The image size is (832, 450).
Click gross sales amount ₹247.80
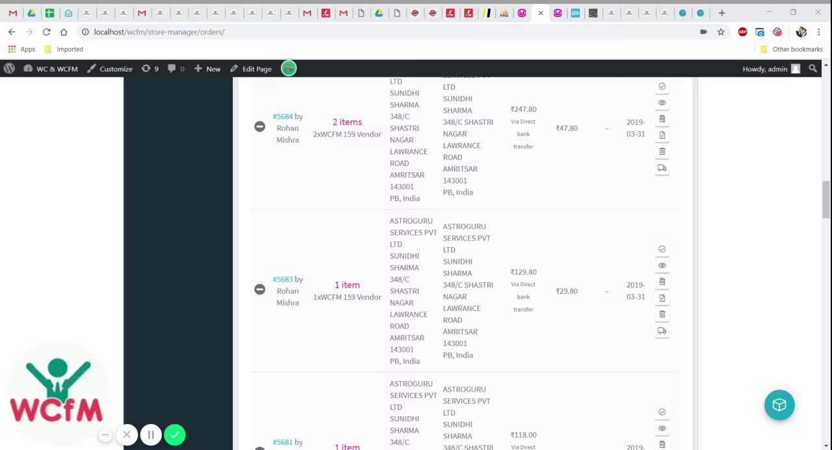pyautogui.click(x=523, y=109)
